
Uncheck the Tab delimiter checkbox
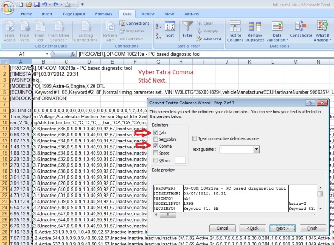coord(155,132)
